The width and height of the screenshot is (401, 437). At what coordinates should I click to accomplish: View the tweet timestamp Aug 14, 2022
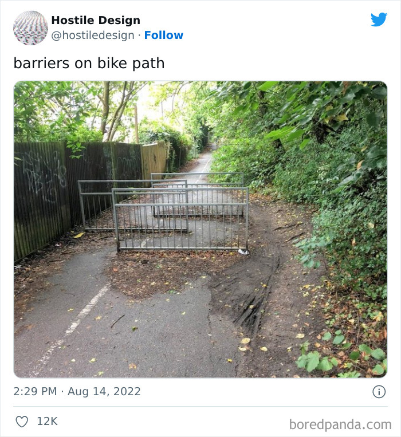point(104,391)
